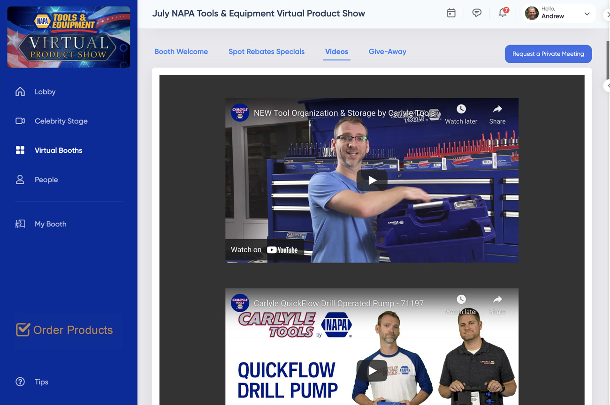
Task: Collapse the right side panel arrow
Action: 607,85
